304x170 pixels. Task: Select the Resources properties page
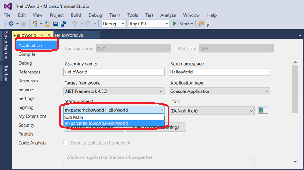click(x=28, y=81)
